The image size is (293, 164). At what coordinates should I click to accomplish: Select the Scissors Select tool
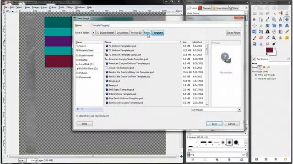tap(287, 13)
